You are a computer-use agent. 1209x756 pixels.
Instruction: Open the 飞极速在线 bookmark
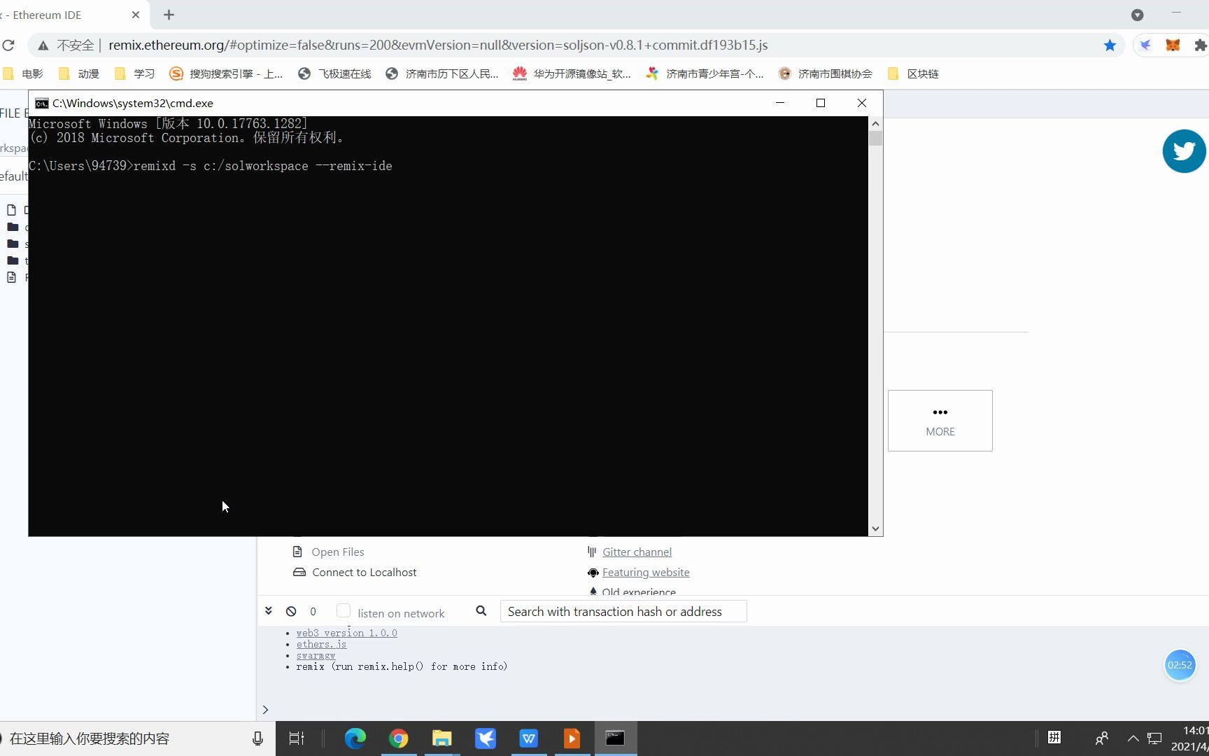pyautogui.click(x=334, y=73)
